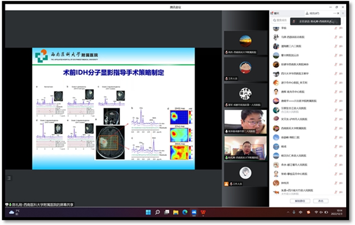Toggle muted mic for participant 李桢
Image resolution: width=355 pixels, height=225 pixels.
tap(336, 28)
